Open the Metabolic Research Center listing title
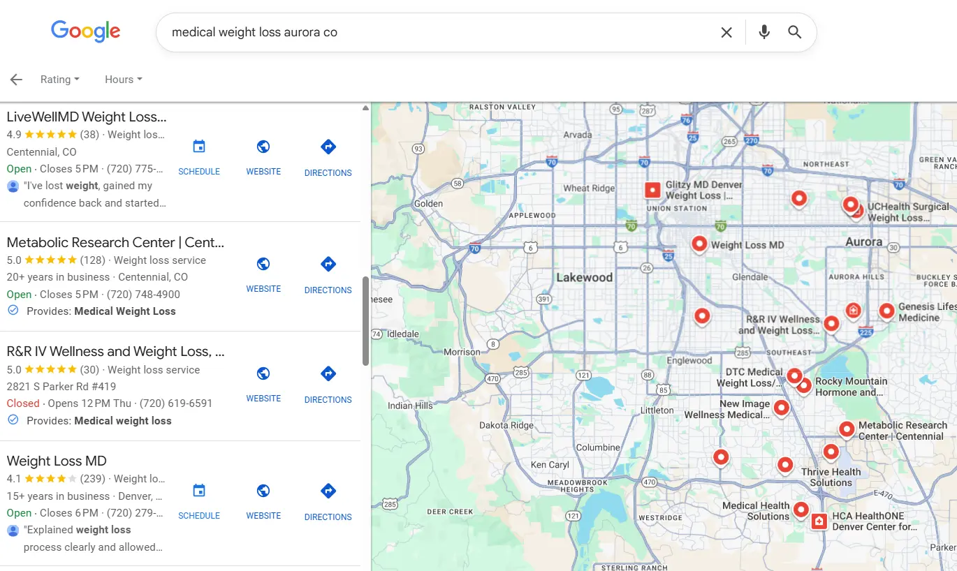The height and width of the screenshot is (571, 957). [115, 242]
